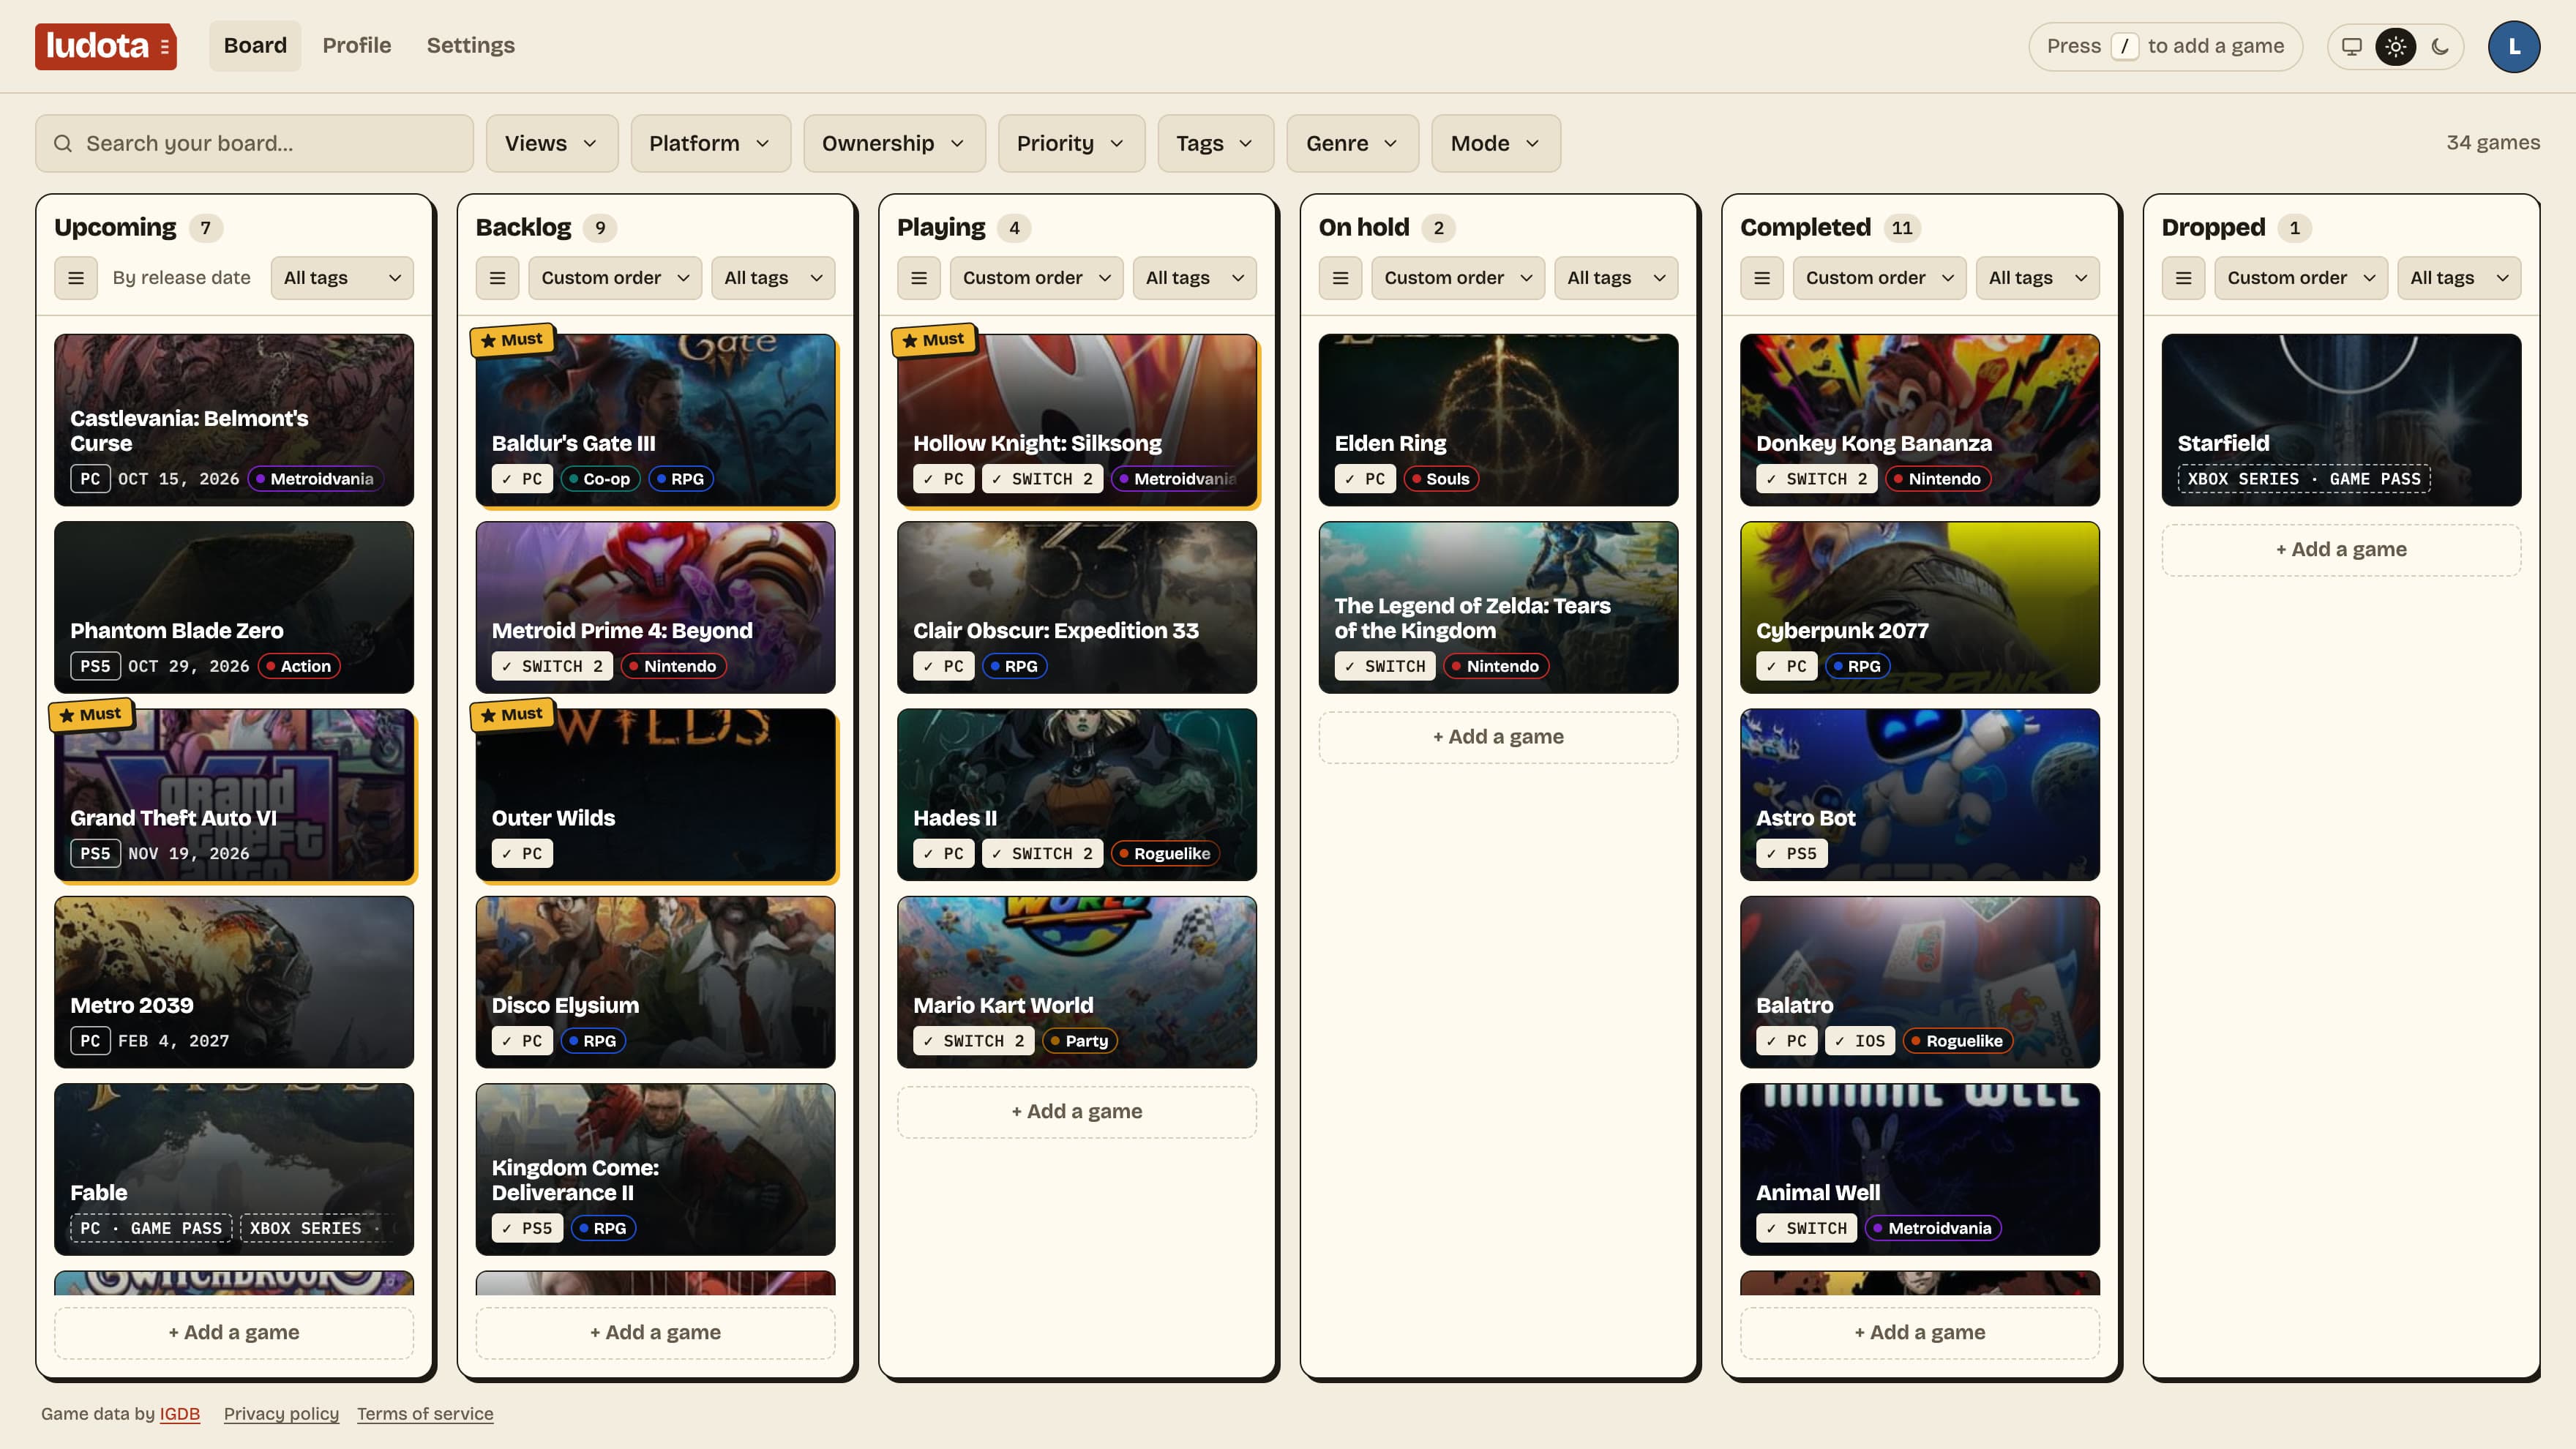The width and height of the screenshot is (2576, 1449).
Task: Open the Settings tab
Action: 470,46
